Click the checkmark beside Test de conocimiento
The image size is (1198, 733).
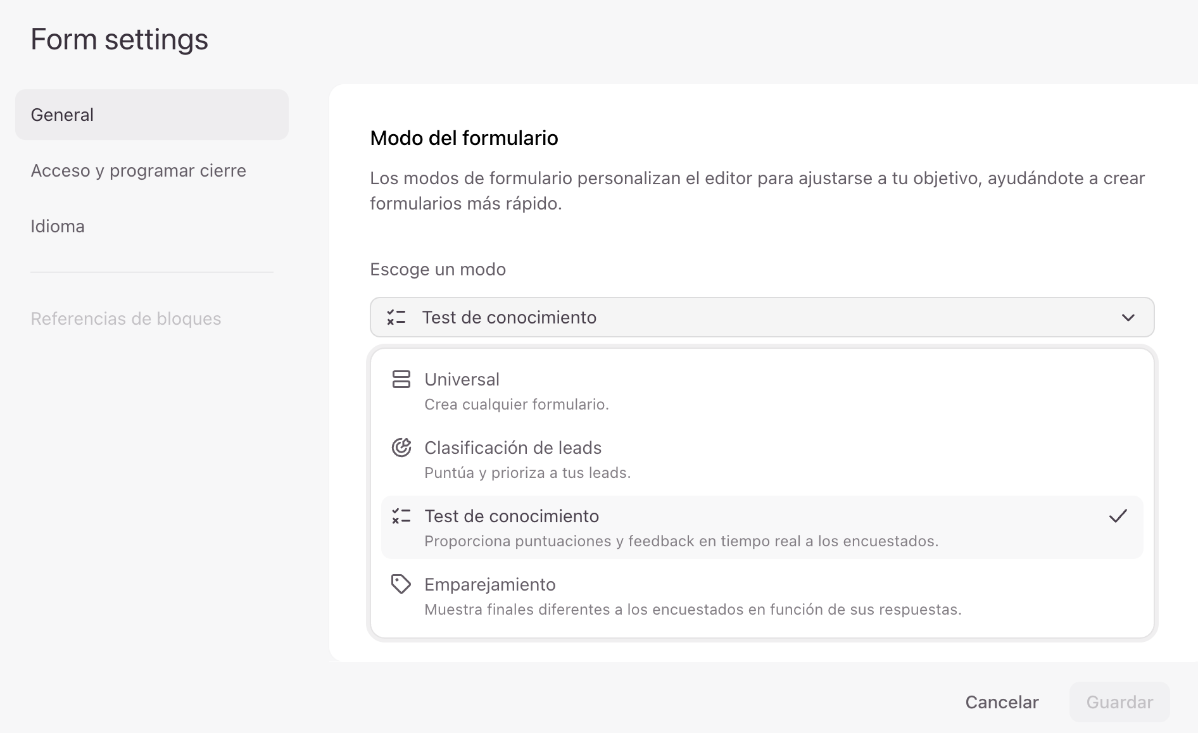click(1118, 516)
